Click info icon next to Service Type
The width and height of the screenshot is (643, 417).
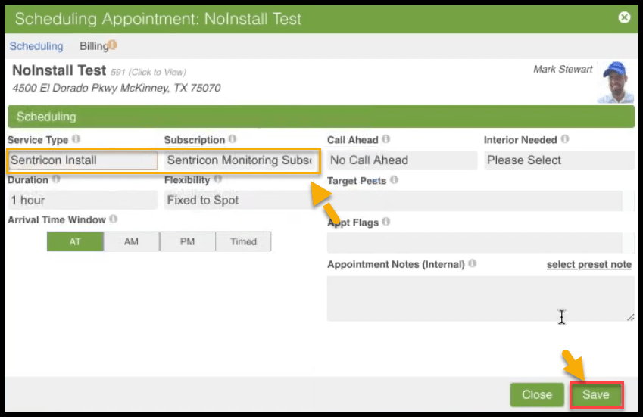[76, 140]
